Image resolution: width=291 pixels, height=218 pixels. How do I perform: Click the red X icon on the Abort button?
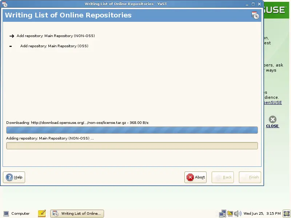tap(190, 177)
